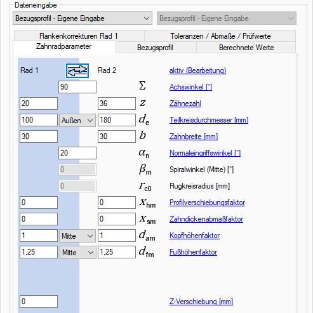Focus the Normaleingriffswinkel field with 20

point(77,153)
